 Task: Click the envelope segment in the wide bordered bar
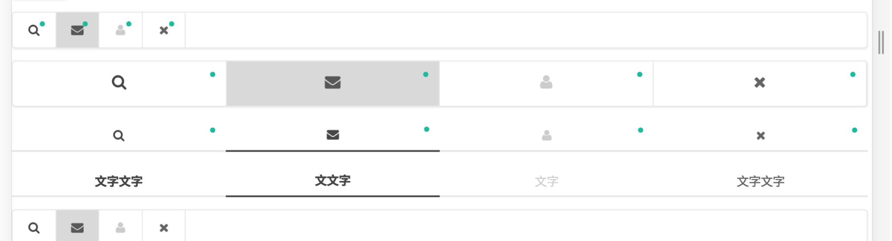click(333, 83)
